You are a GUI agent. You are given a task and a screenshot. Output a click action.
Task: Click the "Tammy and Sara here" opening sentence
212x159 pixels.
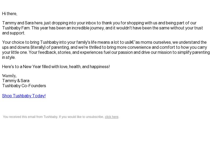(23, 23)
